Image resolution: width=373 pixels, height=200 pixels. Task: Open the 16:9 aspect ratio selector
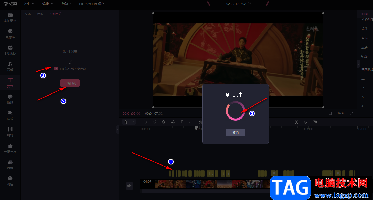click(x=341, y=113)
